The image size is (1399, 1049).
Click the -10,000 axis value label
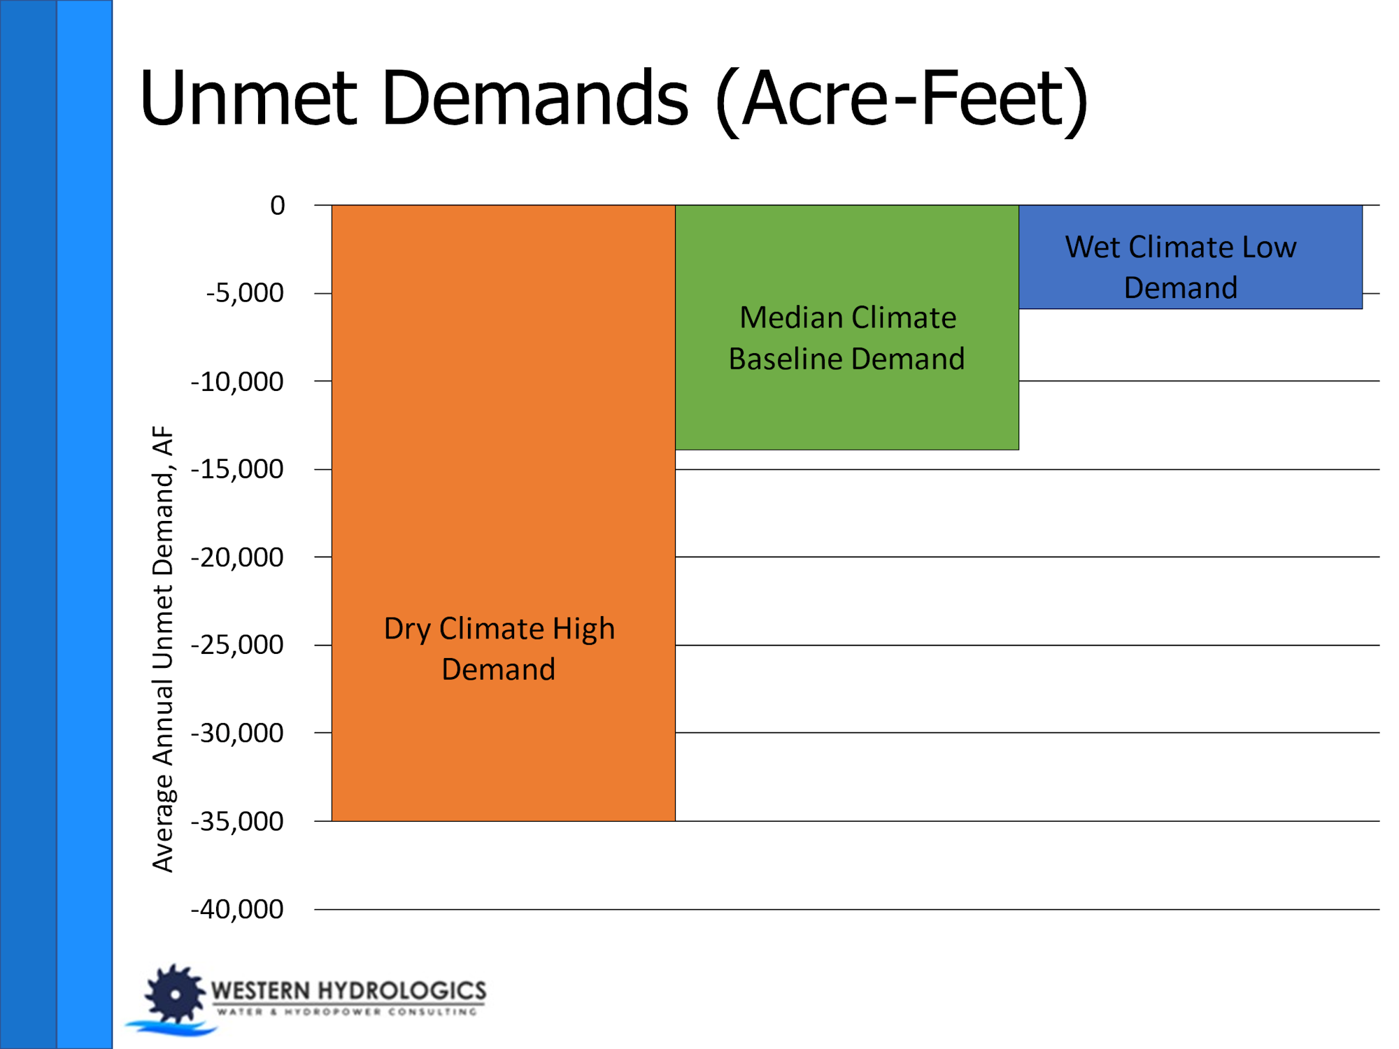(x=237, y=382)
